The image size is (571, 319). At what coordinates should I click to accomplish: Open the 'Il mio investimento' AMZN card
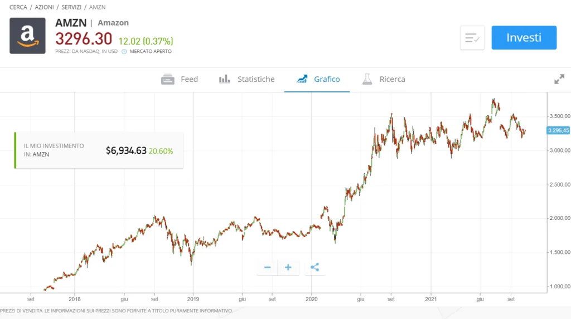coord(99,150)
